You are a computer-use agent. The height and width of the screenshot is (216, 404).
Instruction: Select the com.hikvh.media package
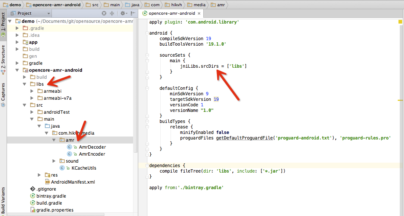click(x=76, y=133)
